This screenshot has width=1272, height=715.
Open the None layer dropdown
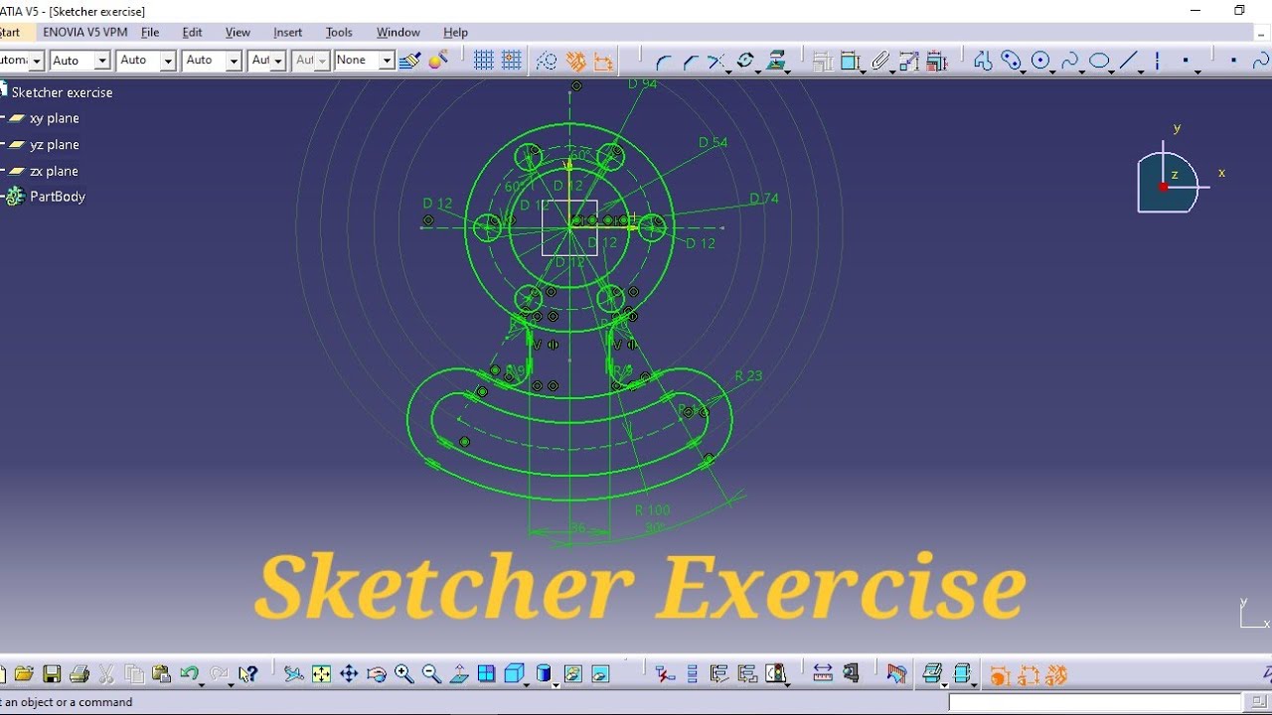coord(388,61)
